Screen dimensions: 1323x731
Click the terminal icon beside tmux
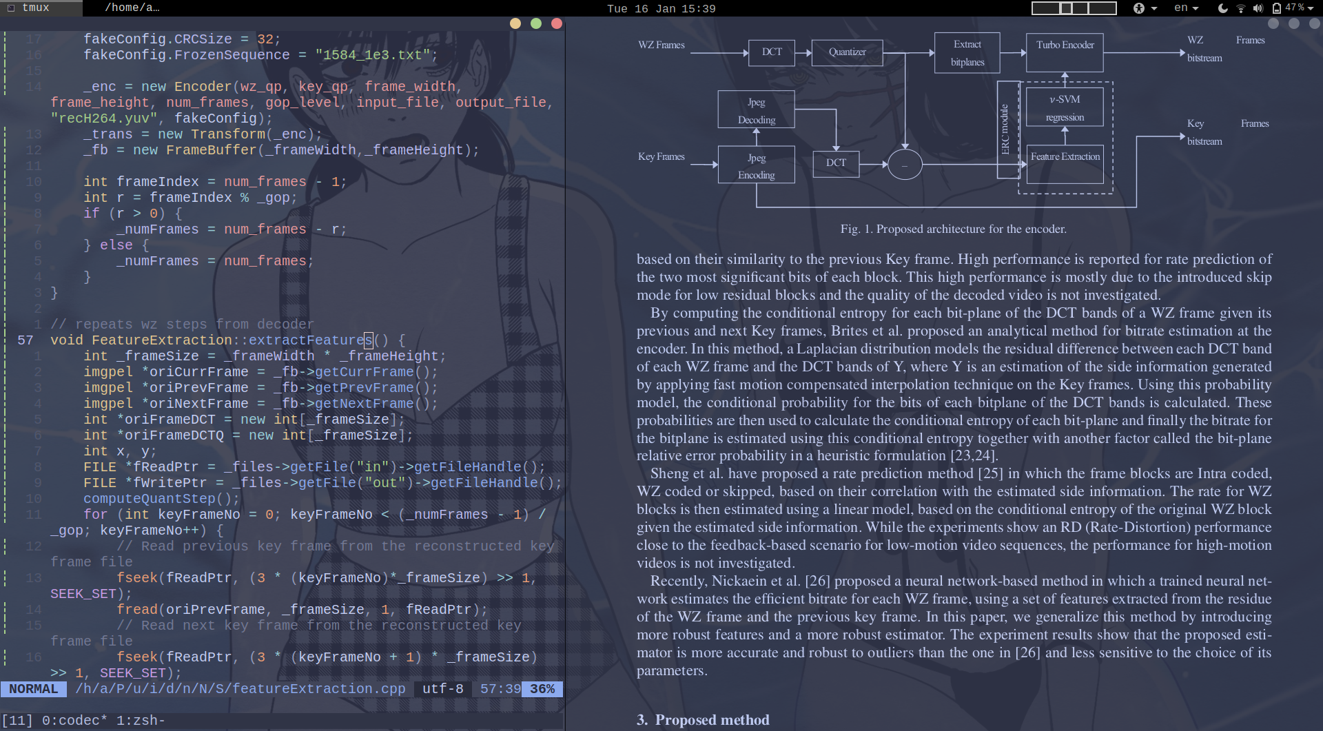point(10,8)
